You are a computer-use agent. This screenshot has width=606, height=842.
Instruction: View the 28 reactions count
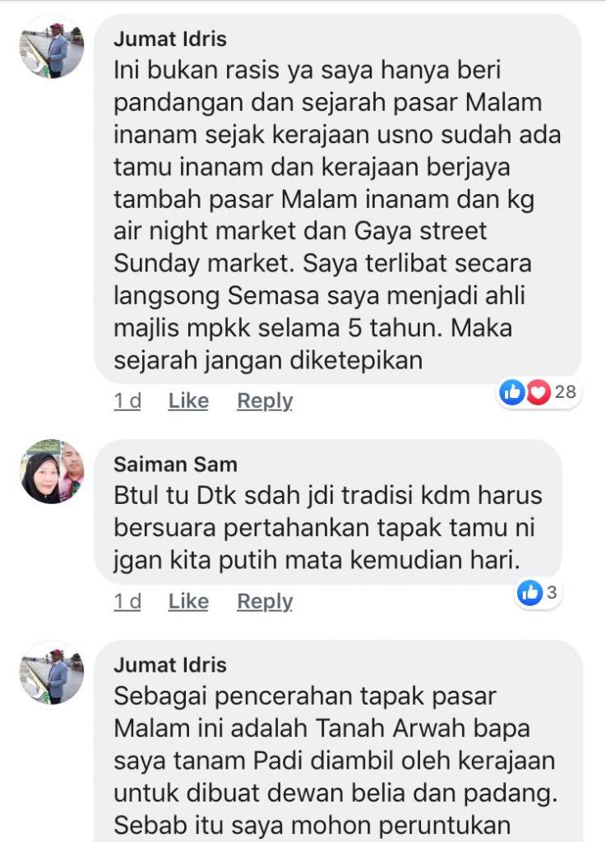click(565, 392)
